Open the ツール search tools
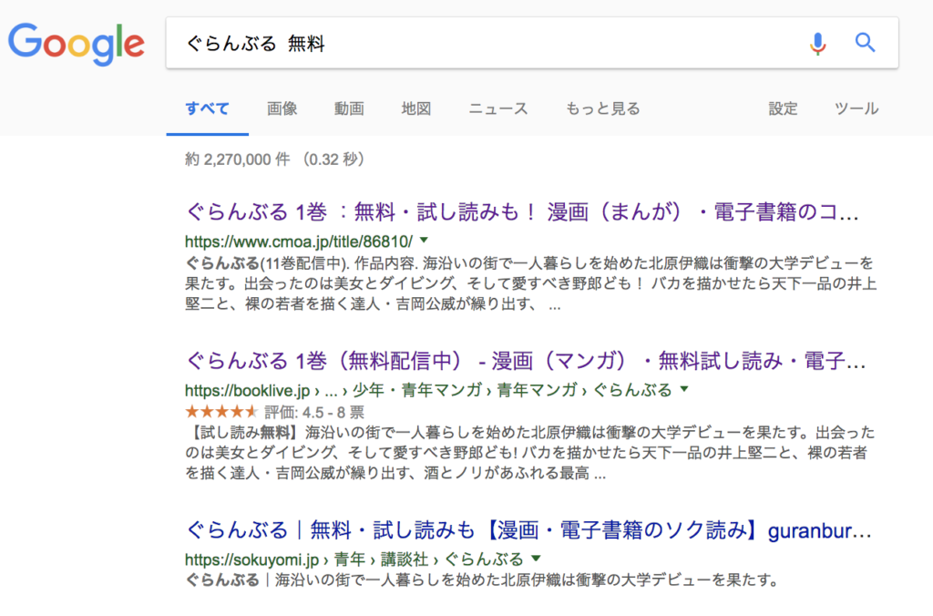Screen dimensions: 933x616 pyautogui.click(x=856, y=108)
